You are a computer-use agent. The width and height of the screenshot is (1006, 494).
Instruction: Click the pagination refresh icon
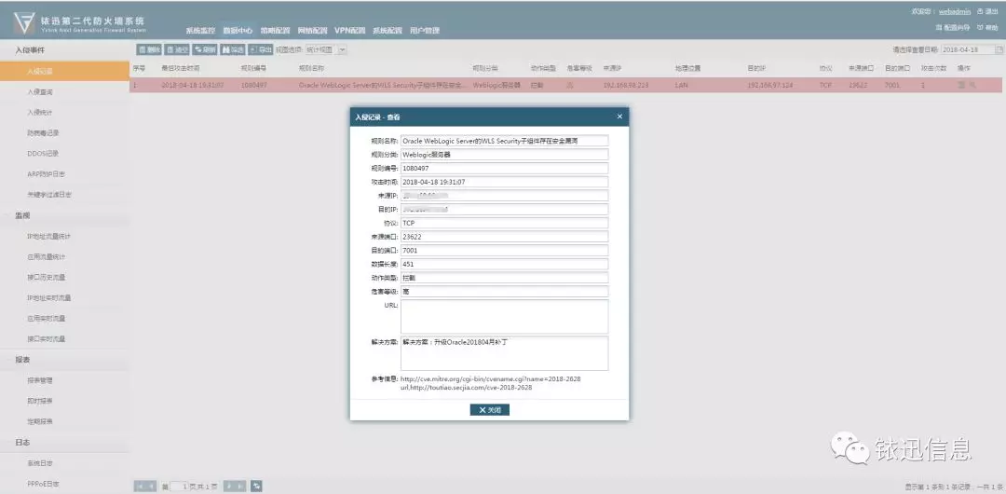click(256, 487)
